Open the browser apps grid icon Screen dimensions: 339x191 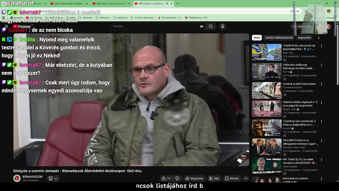pos(4,18)
